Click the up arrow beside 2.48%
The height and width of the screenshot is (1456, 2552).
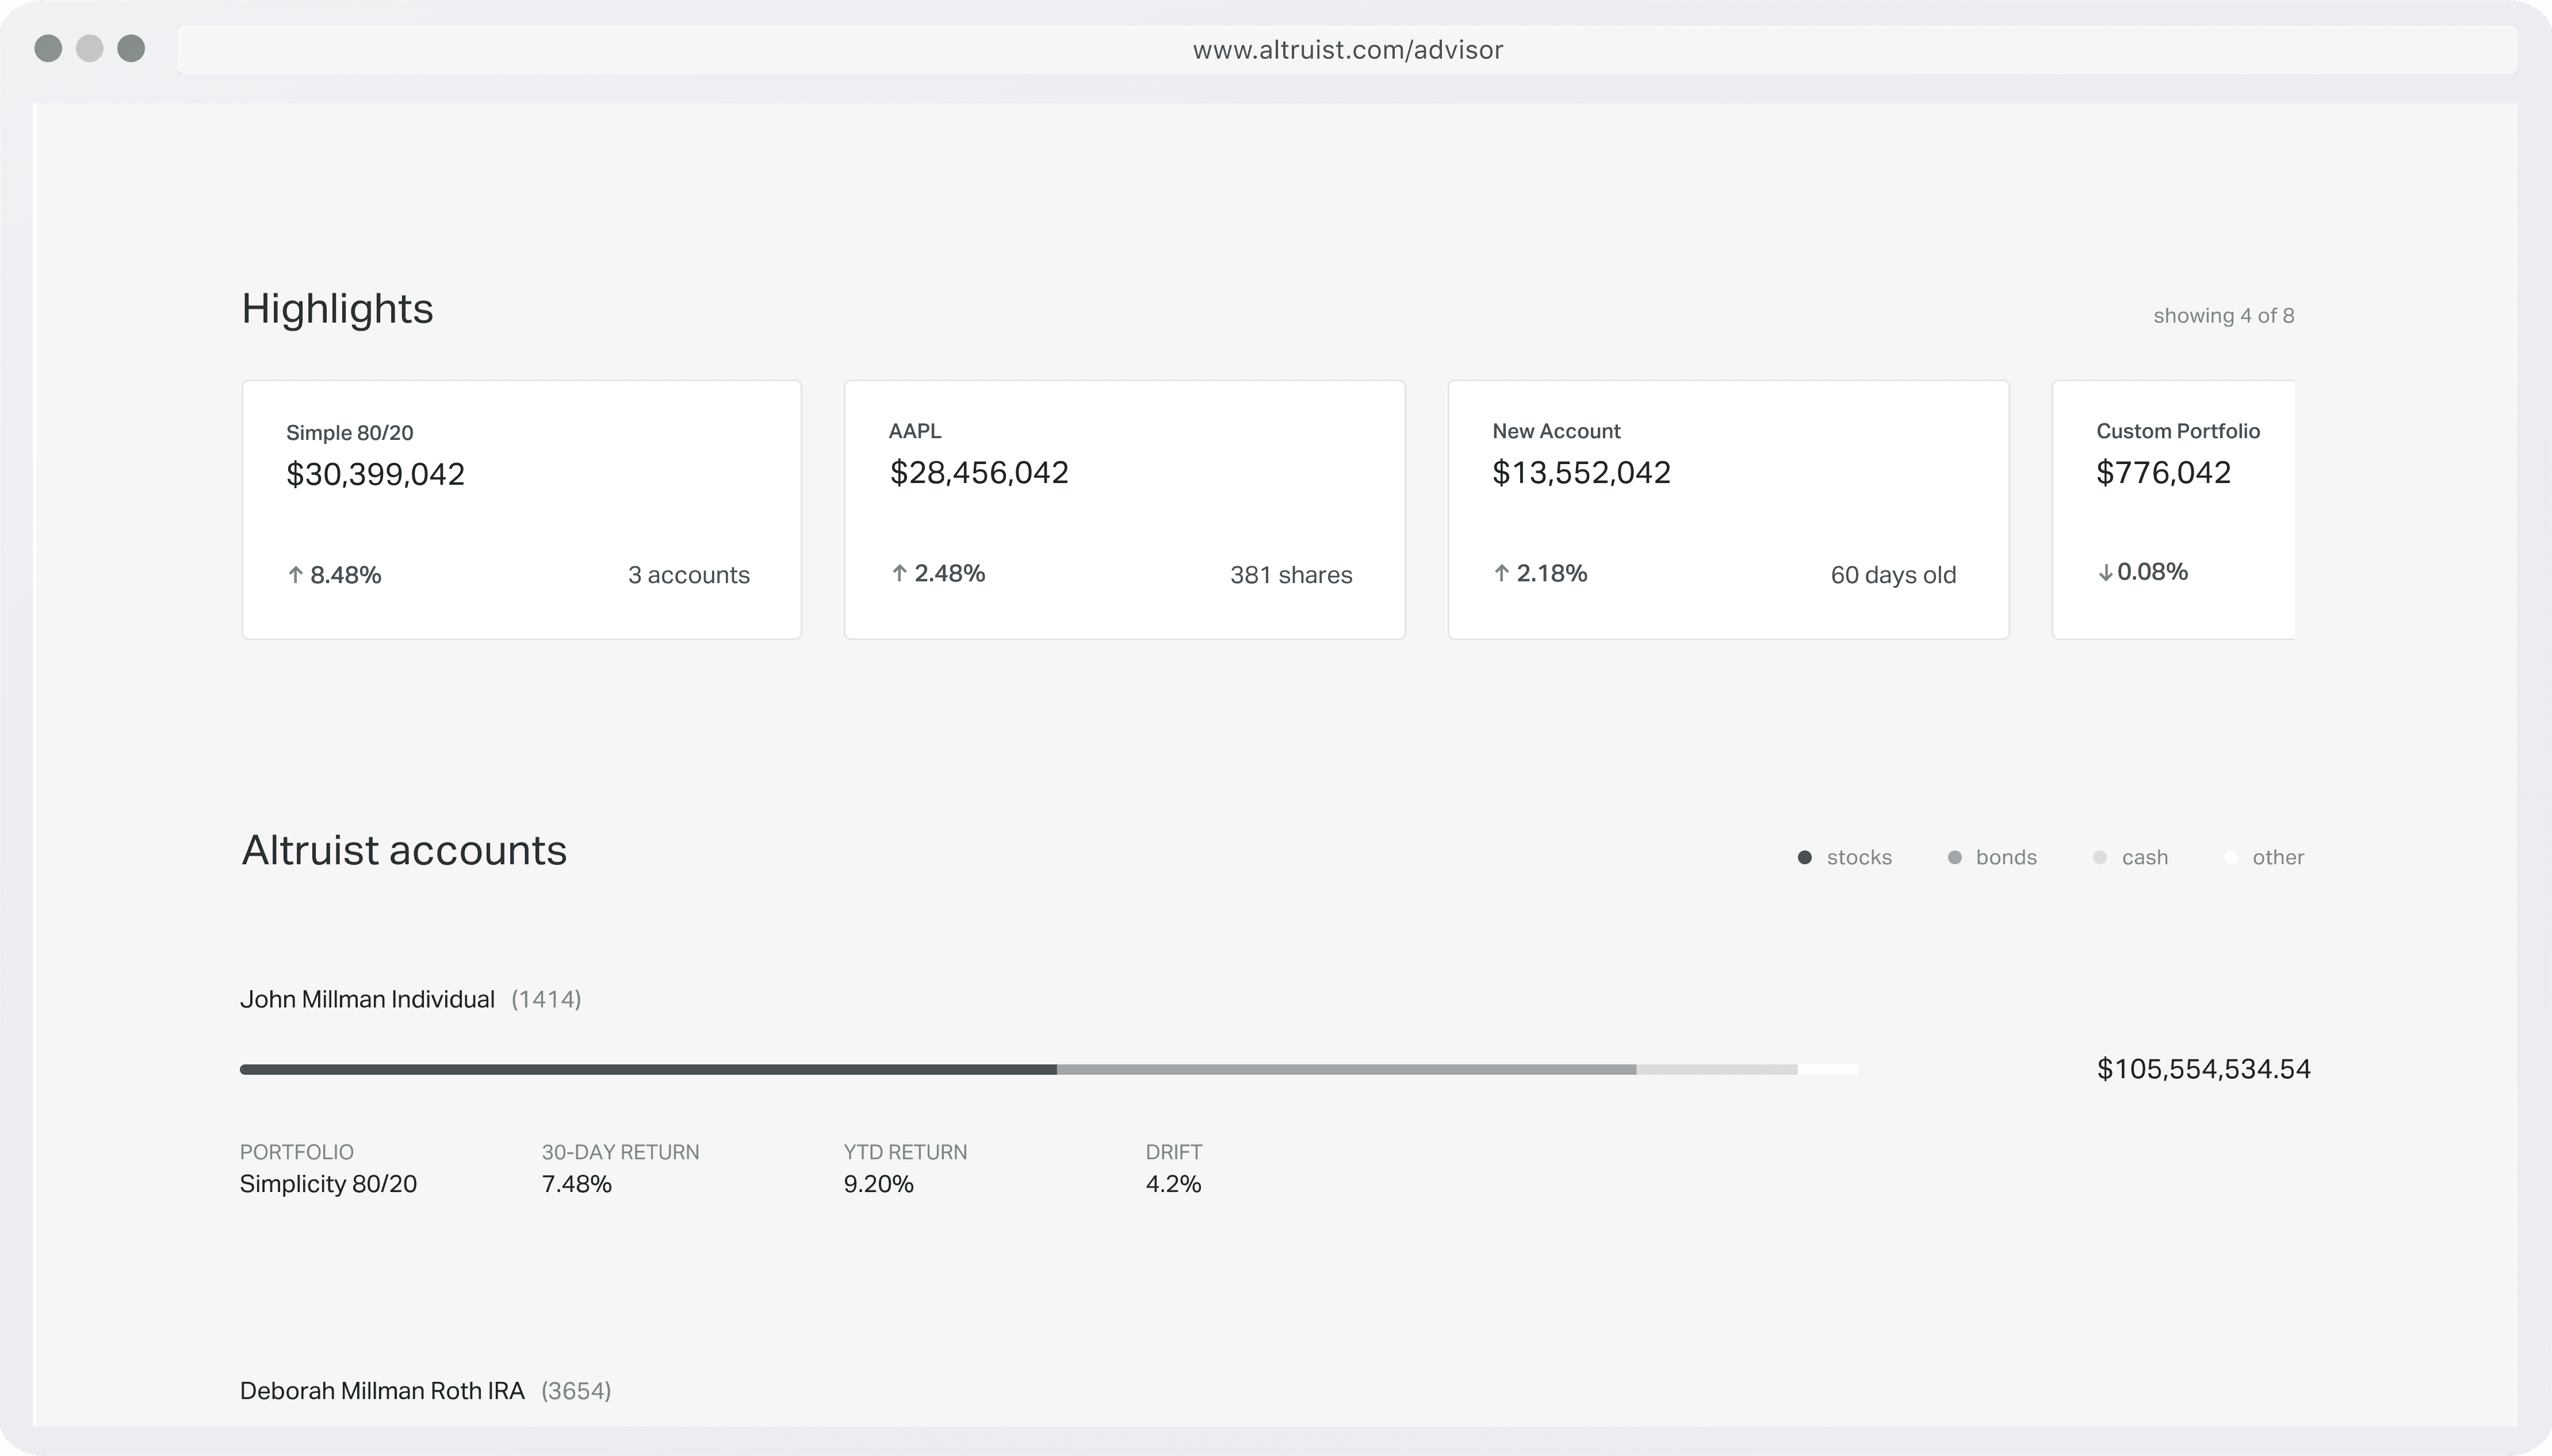tap(899, 573)
